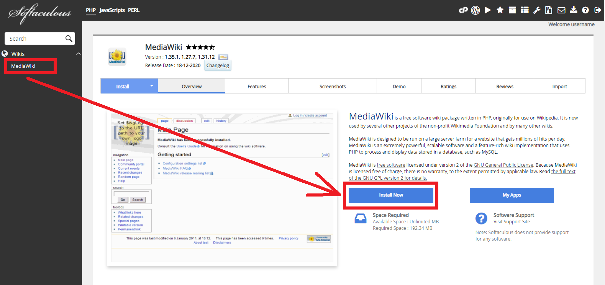Open the Reviews tab
Screen dimensions: 605x285
click(x=505, y=86)
